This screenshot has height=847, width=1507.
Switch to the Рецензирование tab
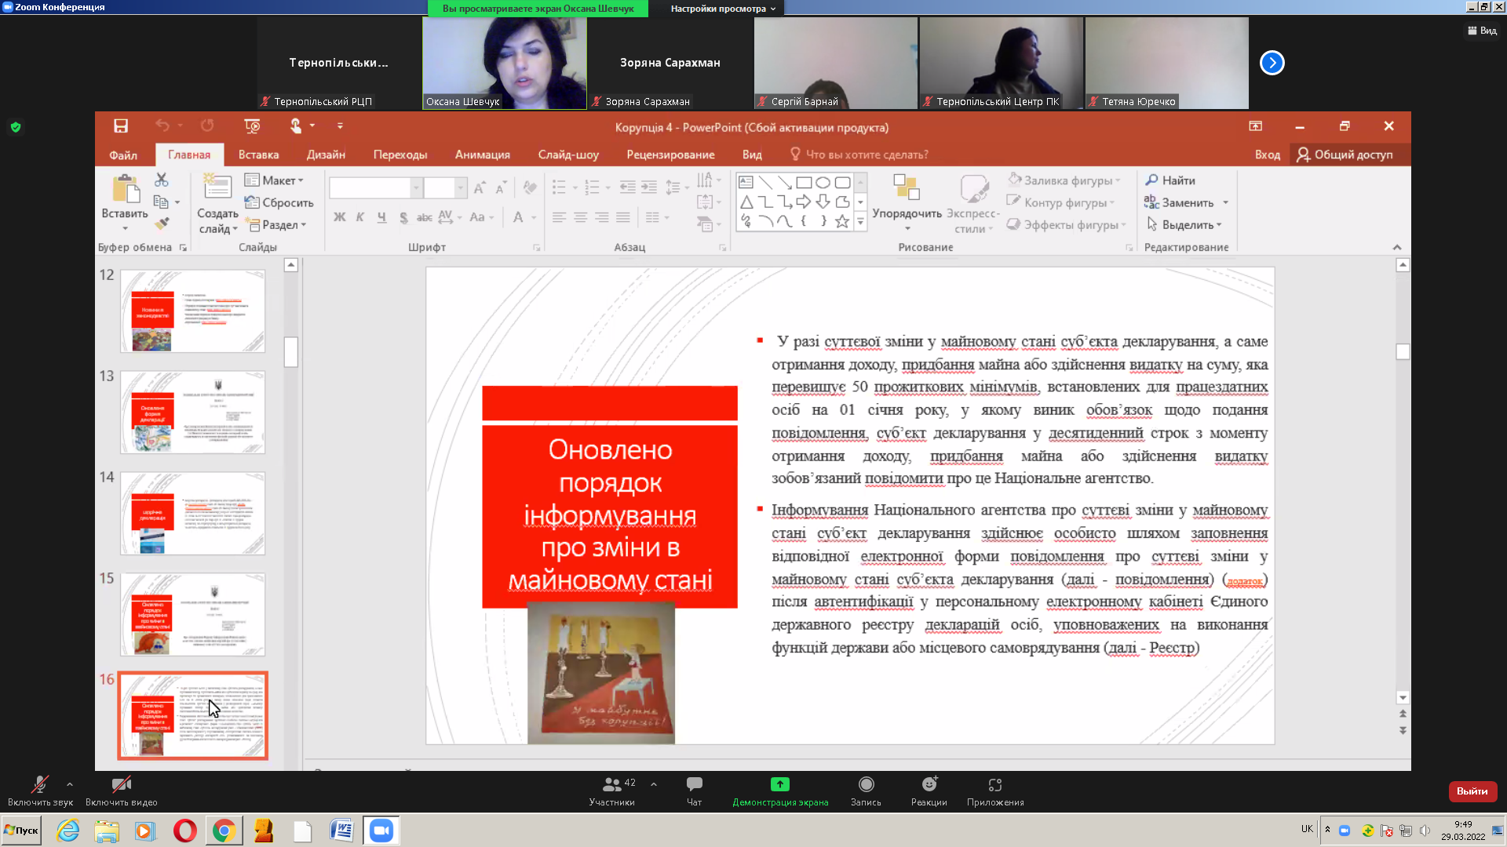click(x=670, y=154)
